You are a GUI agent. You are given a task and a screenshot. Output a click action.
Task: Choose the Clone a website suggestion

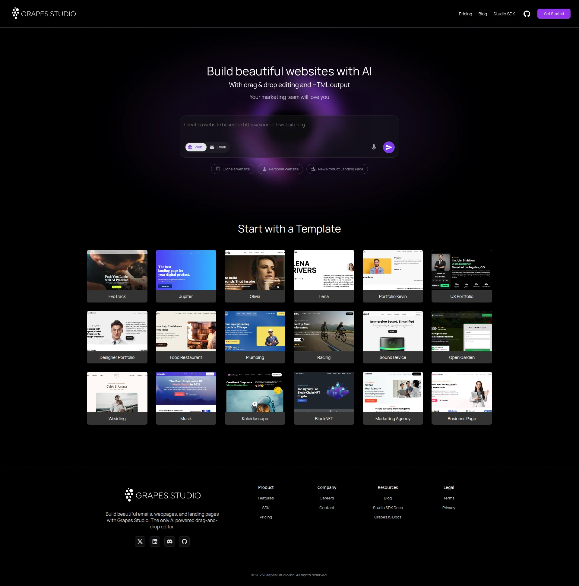233,169
